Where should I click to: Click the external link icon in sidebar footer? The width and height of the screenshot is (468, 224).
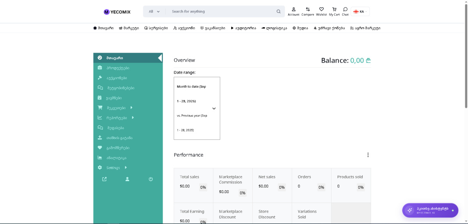pos(105,179)
